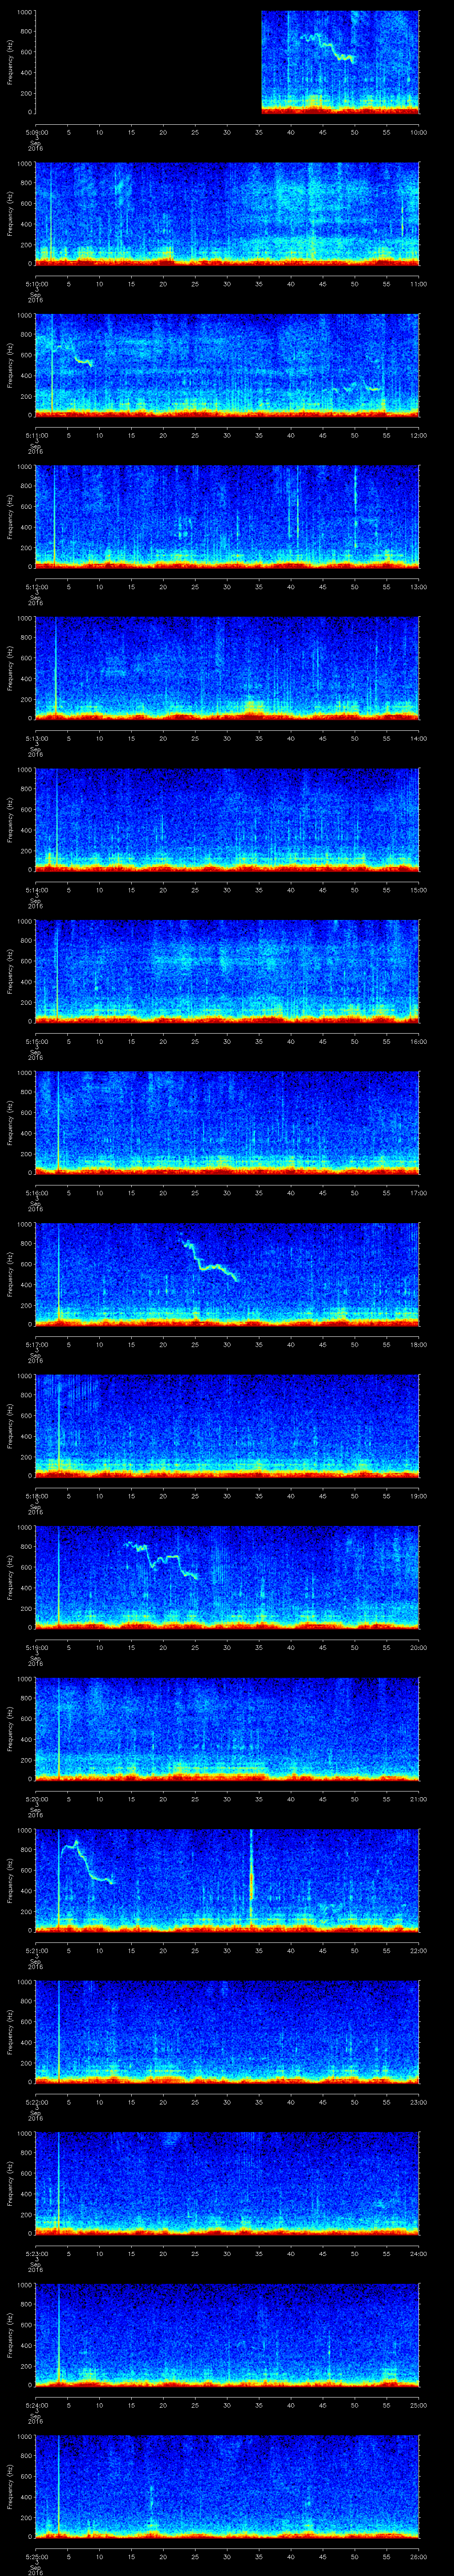454x2576 pixels.
Task: Click the 16:00 end time label
Action: pyautogui.click(x=418, y=1041)
